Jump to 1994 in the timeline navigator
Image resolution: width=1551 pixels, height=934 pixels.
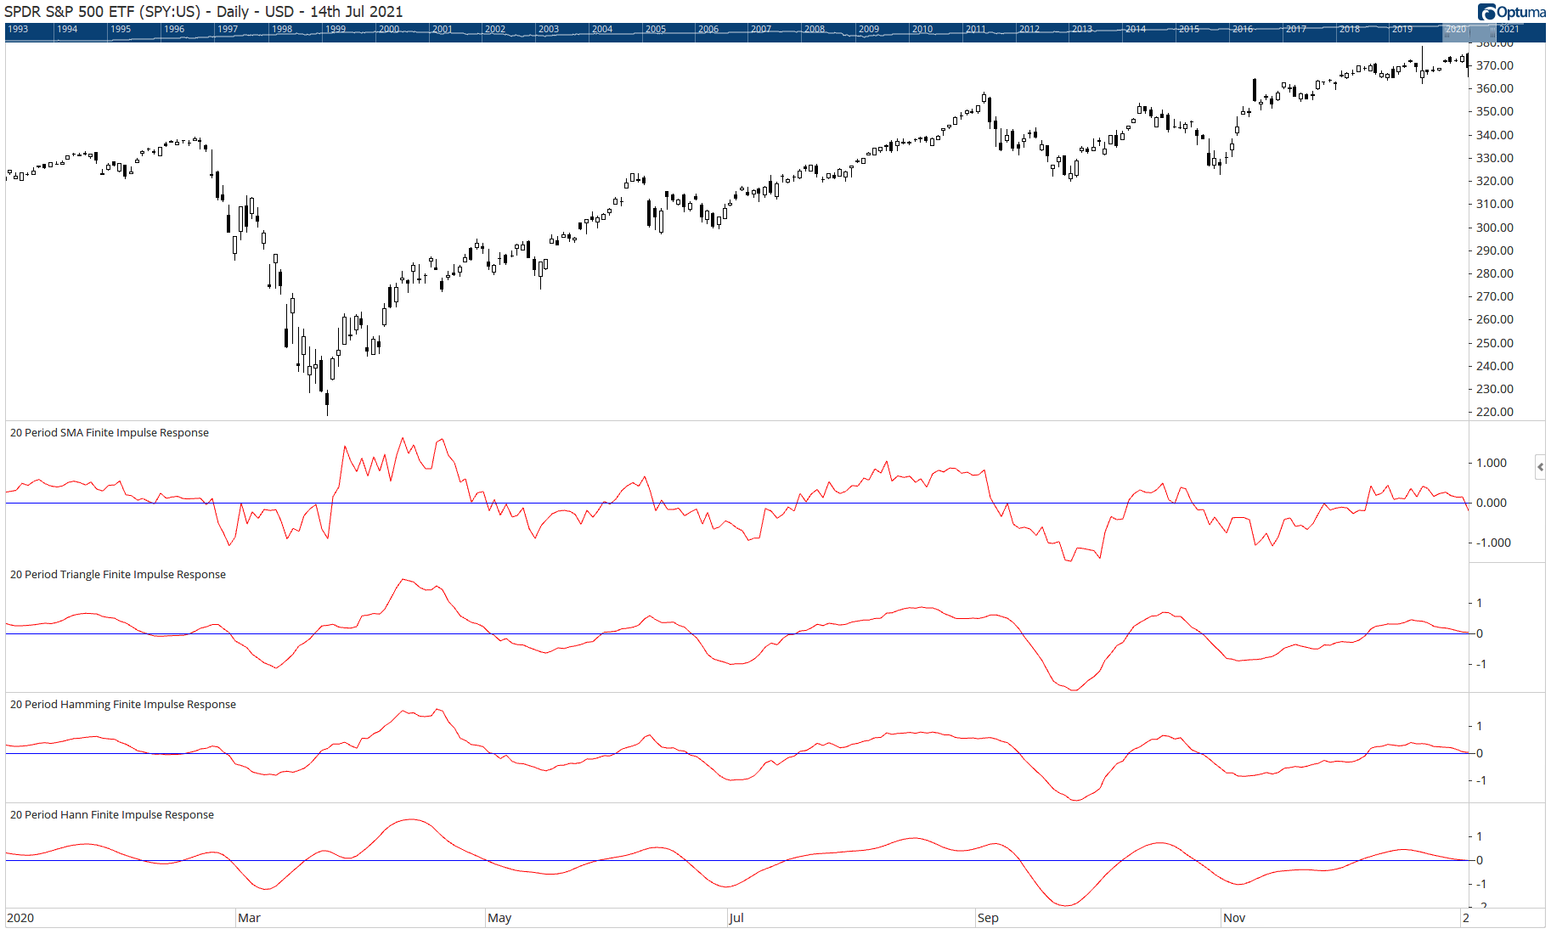click(x=67, y=29)
